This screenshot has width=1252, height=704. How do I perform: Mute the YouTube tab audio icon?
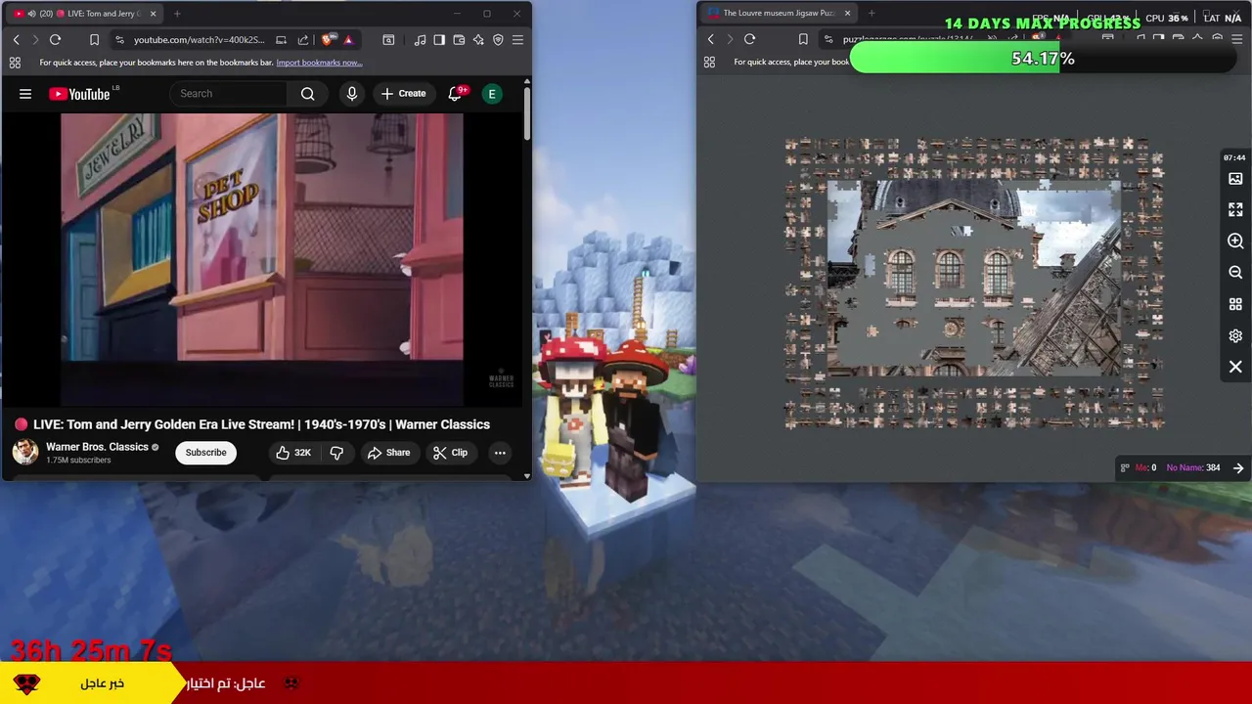31,14
